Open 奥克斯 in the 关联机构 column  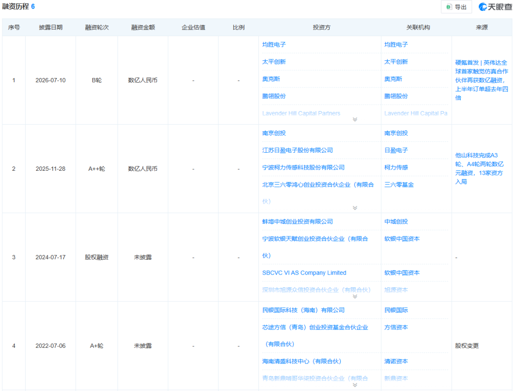(393, 79)
